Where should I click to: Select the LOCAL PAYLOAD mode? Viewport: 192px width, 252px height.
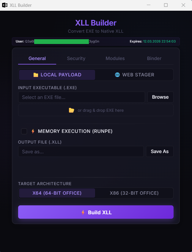pyautogui.click(x=57, y=75)
